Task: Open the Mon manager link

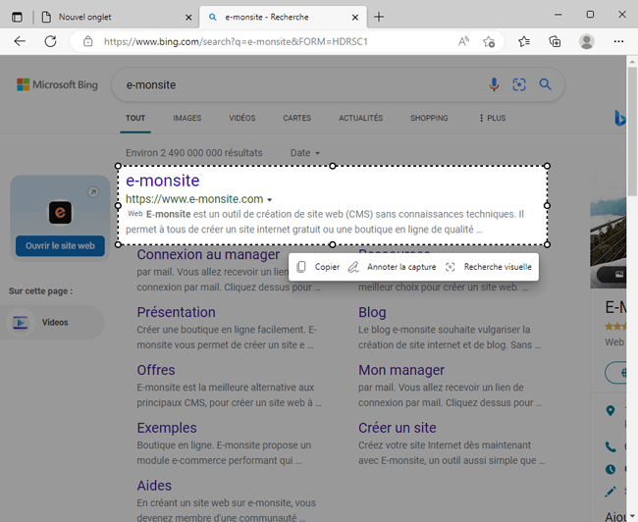Action: tap(401, 370)
